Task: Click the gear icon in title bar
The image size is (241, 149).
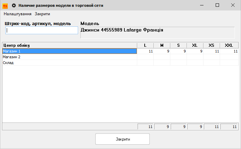Action: pos(14,5)
